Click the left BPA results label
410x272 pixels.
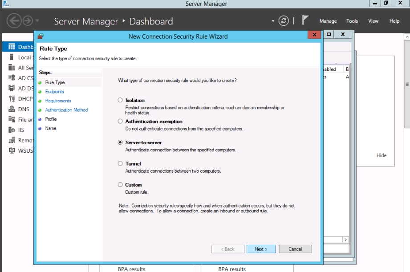131,269
